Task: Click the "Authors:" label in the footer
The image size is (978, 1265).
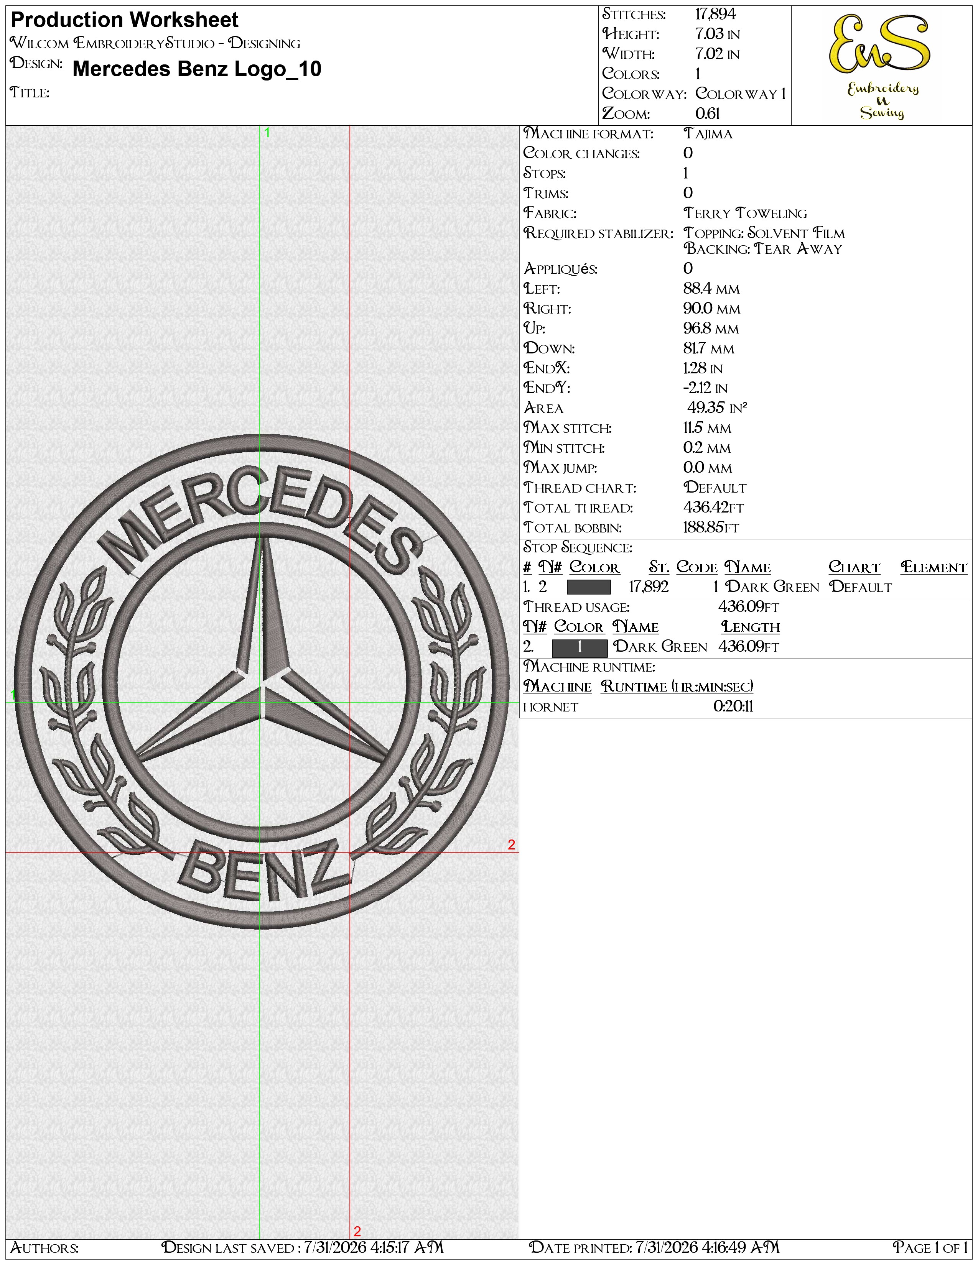Action: click(44, 1248)
